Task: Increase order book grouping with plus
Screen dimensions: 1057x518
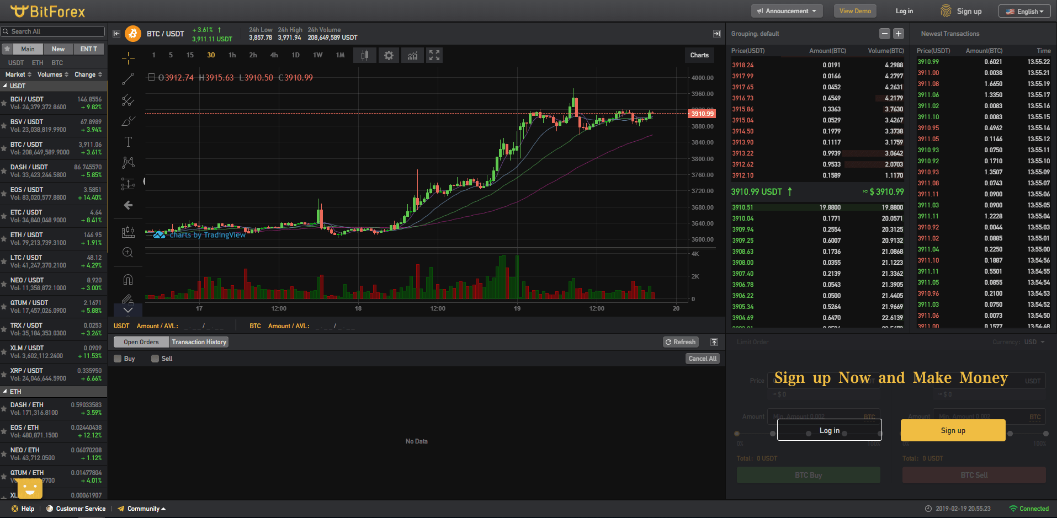Action: [x=899, y=34]
